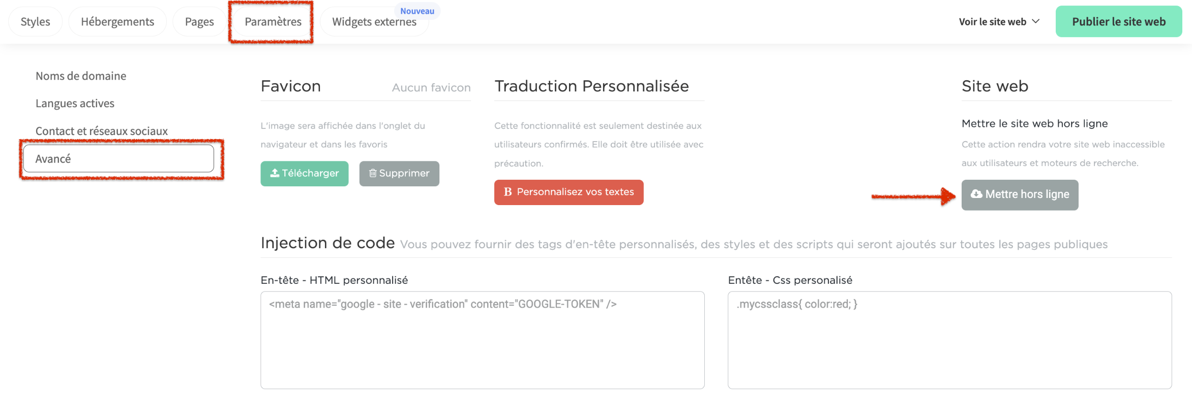Switch to the Pages tab
The width and height of the screenshot is (1192, 397).
[x=199, y=21]
